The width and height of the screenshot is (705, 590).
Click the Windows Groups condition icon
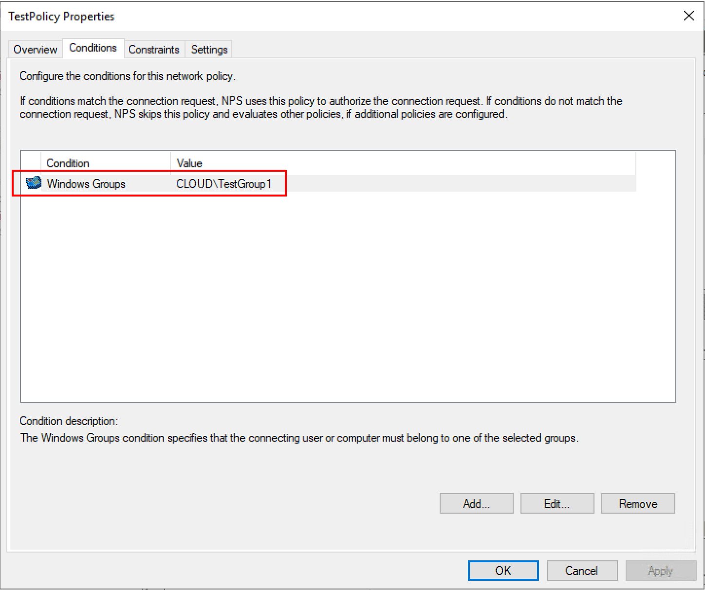pos(33,183)
